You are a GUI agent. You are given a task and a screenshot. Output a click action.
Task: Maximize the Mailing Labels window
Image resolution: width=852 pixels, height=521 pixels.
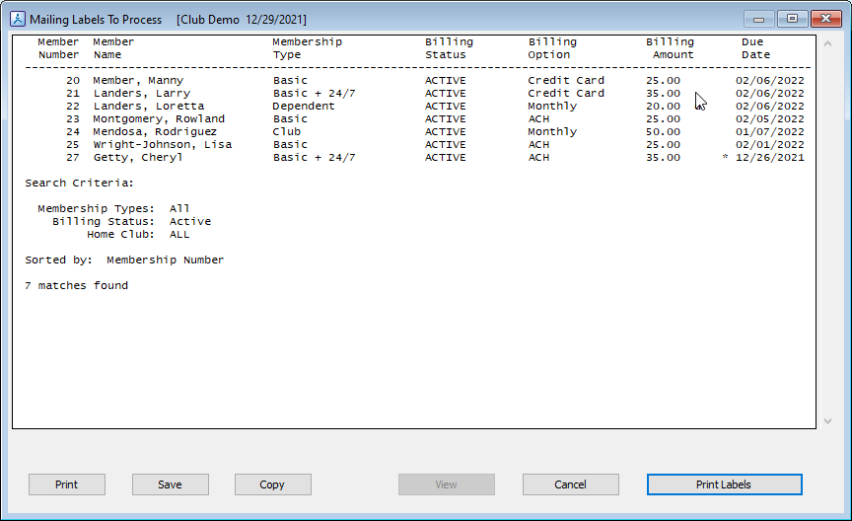point(791,19)
